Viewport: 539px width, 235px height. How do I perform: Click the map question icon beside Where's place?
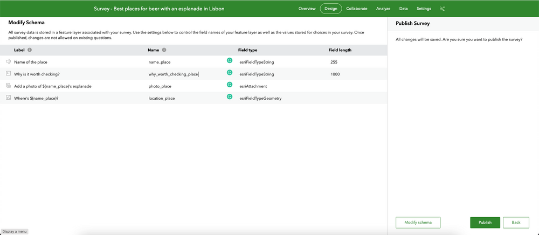pos(8,98)
